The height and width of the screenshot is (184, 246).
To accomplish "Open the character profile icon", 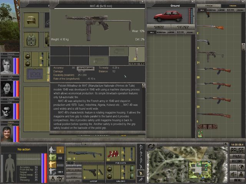I will click(241, 174).
